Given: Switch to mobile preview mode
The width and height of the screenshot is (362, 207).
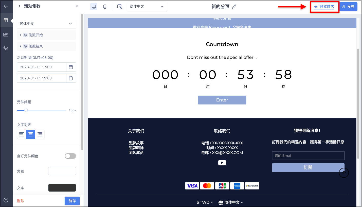Looking at the screenshot, I should [x=105, y=7].
